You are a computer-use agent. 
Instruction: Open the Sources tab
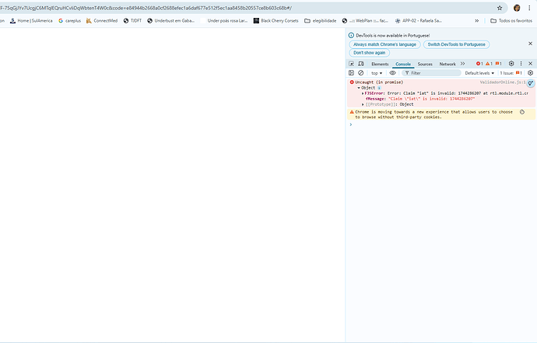point(425,64)
